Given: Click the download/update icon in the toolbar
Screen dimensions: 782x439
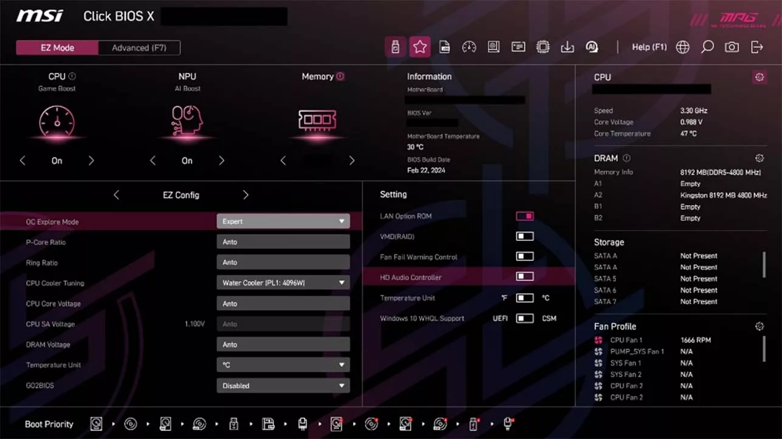Looking at the screenshot, I should pyautogui.click(x=567, y=47).
